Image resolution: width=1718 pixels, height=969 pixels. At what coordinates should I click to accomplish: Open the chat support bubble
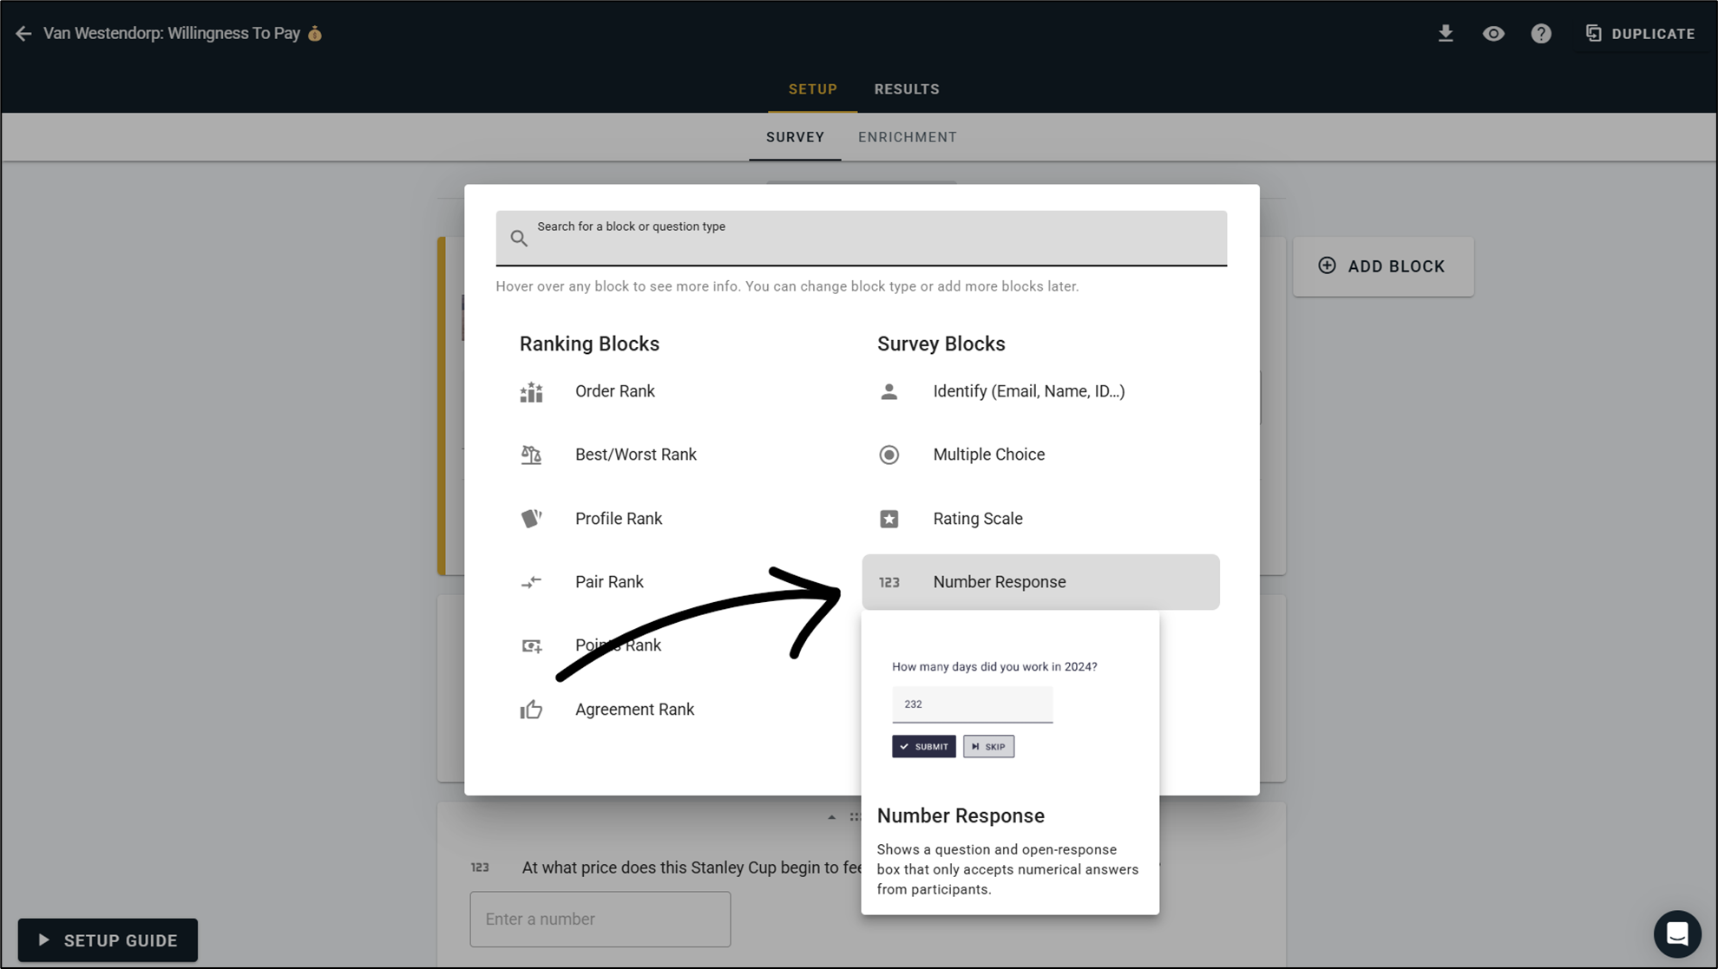click(x=1676, y=933)
